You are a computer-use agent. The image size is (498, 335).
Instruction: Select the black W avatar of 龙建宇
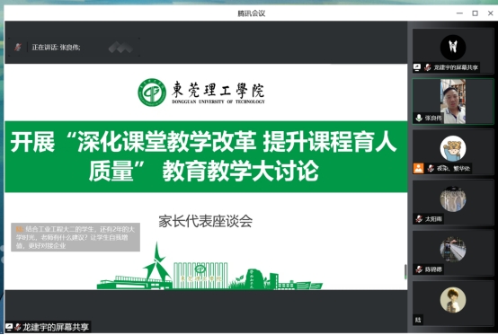point(453,48)
